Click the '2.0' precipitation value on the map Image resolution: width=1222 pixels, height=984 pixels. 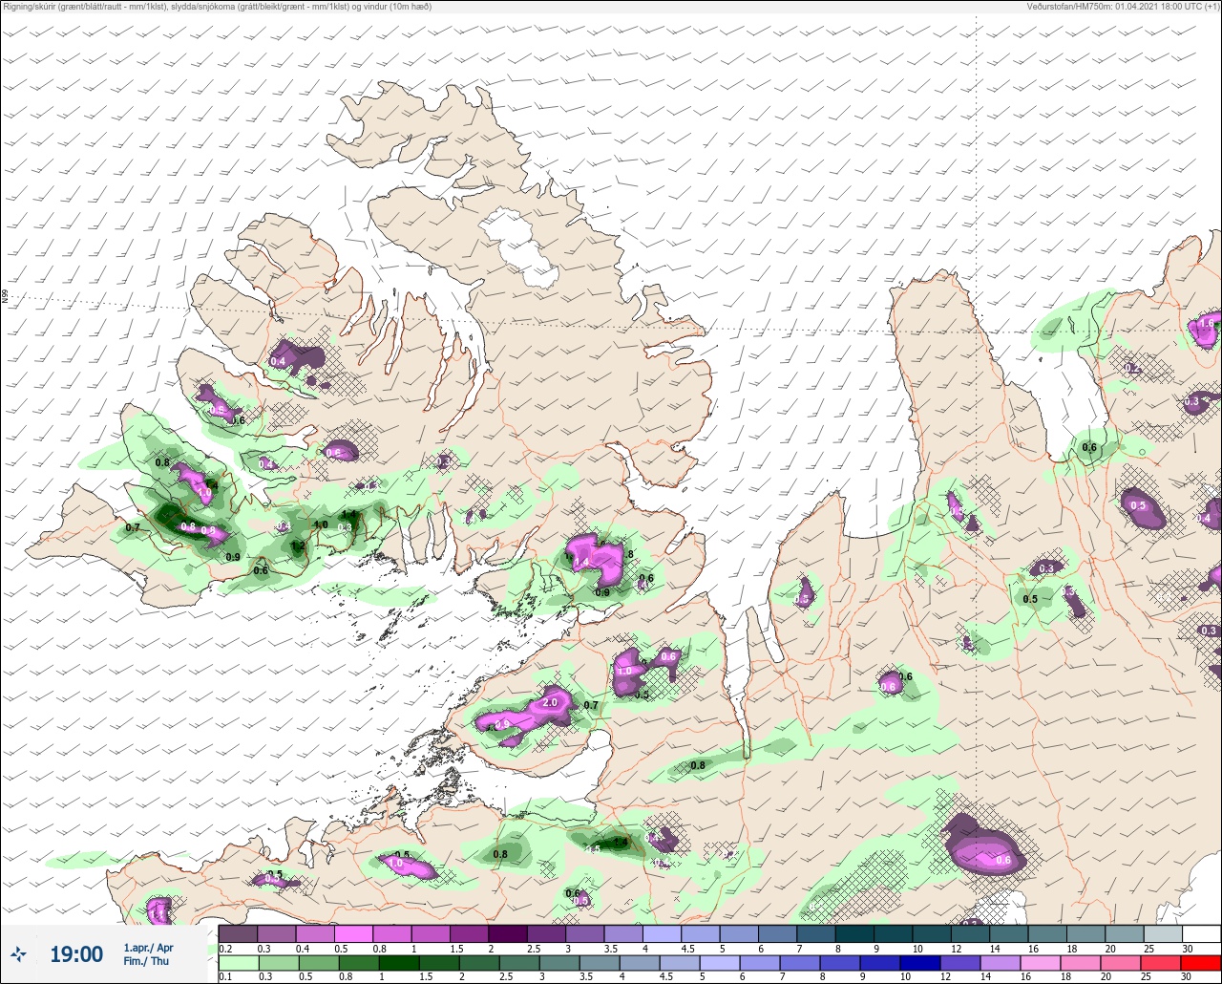point(550,702)
